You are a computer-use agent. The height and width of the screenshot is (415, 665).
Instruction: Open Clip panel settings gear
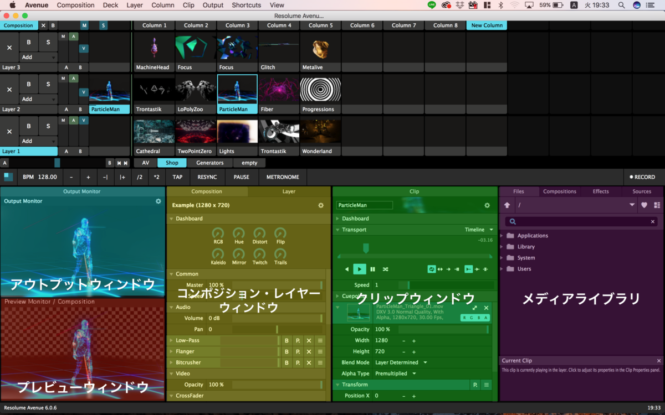(487, 205)
